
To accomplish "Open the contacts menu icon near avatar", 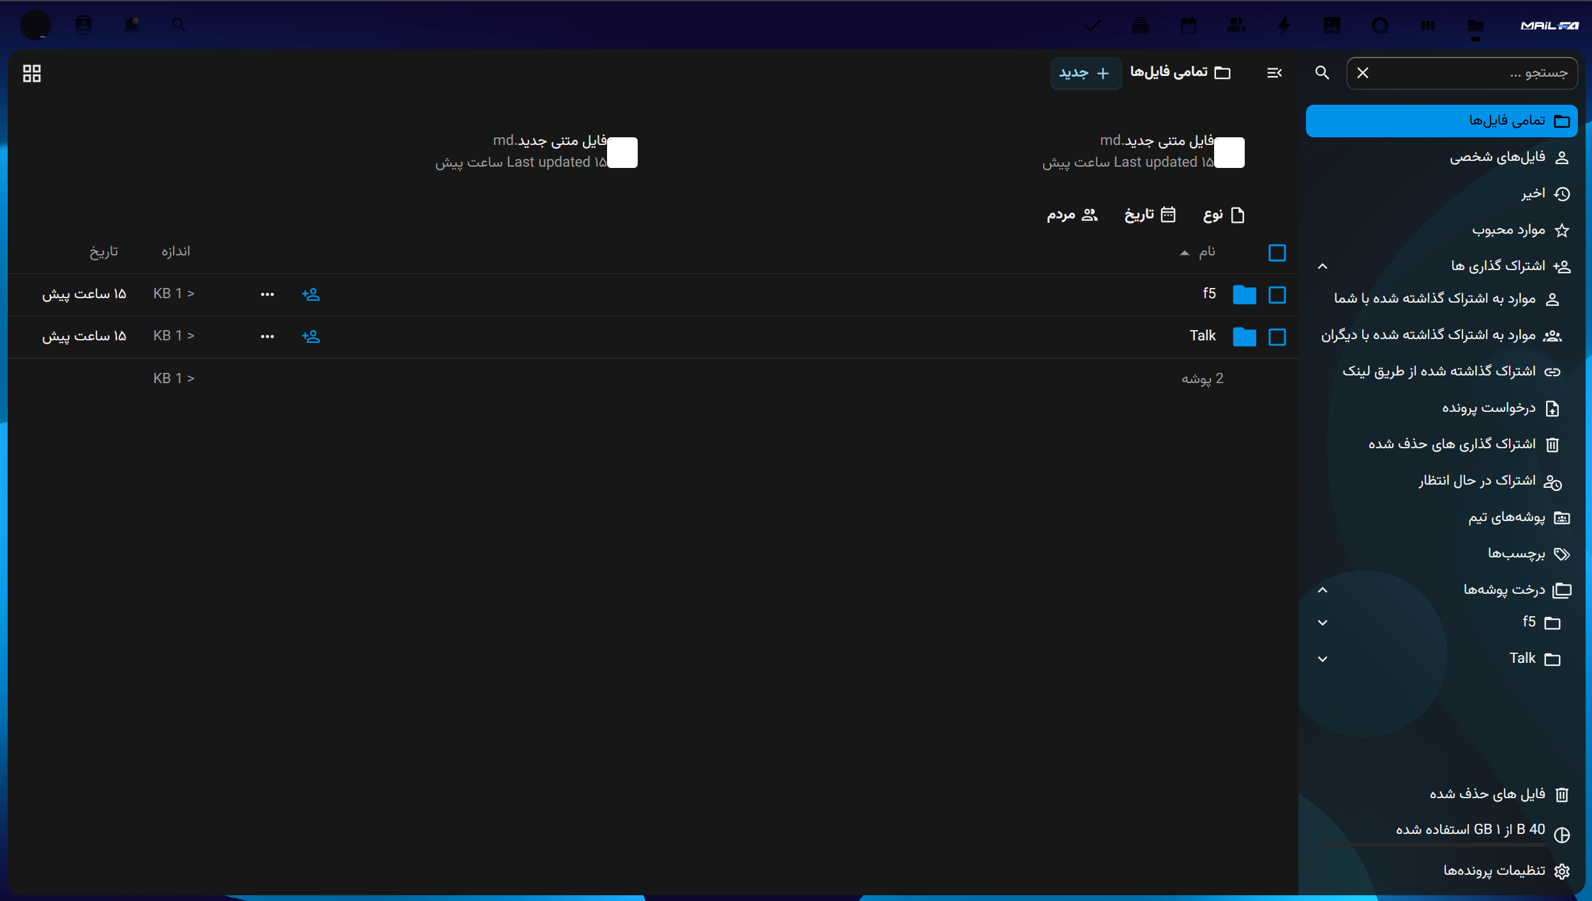I will click(84, 25).
